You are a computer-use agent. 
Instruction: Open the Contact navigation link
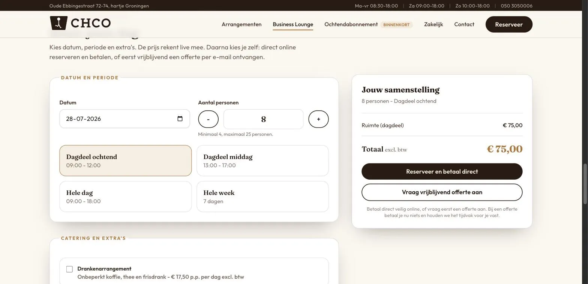click(464, 24)
